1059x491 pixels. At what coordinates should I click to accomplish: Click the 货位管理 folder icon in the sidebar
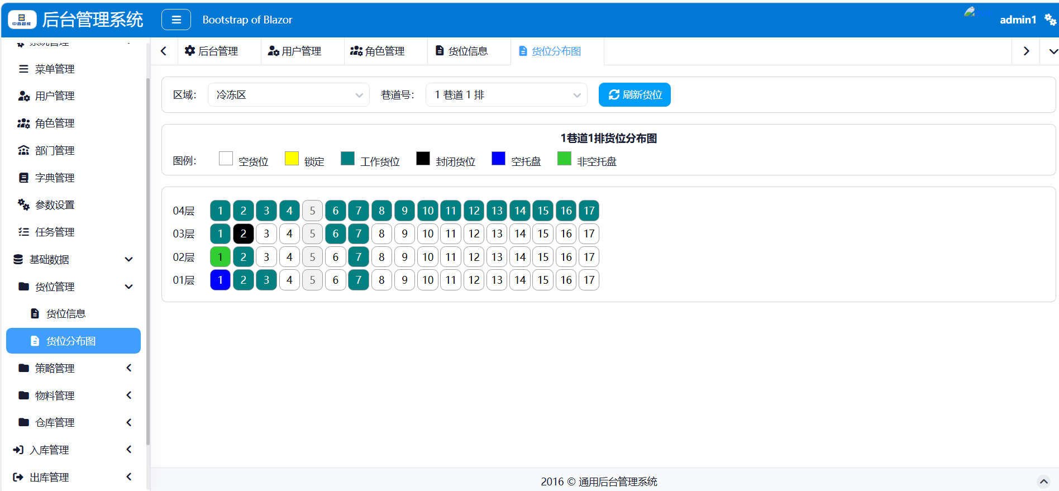click(x=23, y=287)
